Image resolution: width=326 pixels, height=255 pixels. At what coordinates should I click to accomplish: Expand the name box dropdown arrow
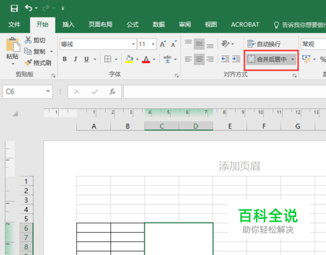pos(48,91)
